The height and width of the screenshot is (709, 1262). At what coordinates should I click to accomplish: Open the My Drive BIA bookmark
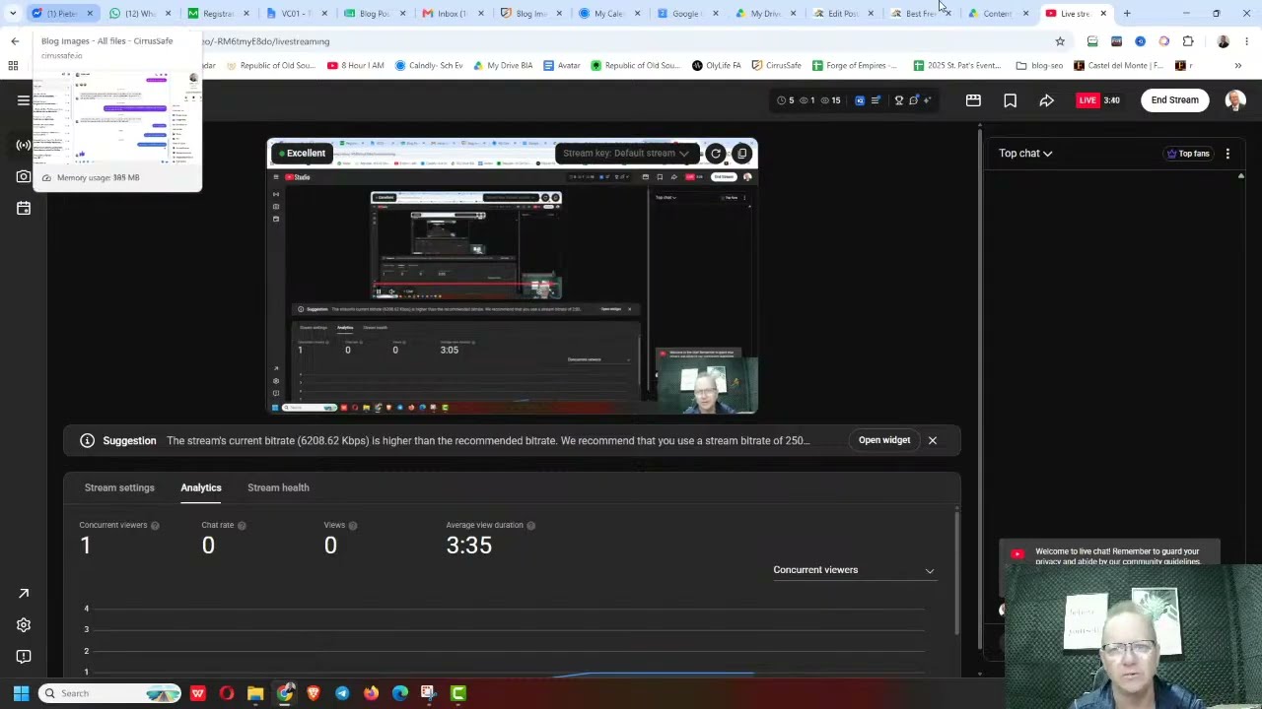[x=502, y=66]
